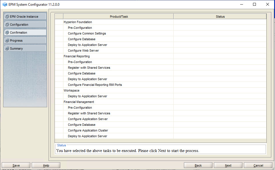Click Next to start the process
Screen dimensions: 275x170
[x=228, y=165]
